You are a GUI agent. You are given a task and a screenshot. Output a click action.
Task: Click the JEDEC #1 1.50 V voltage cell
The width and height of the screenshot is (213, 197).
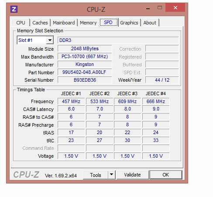click(x=71, y=156)
